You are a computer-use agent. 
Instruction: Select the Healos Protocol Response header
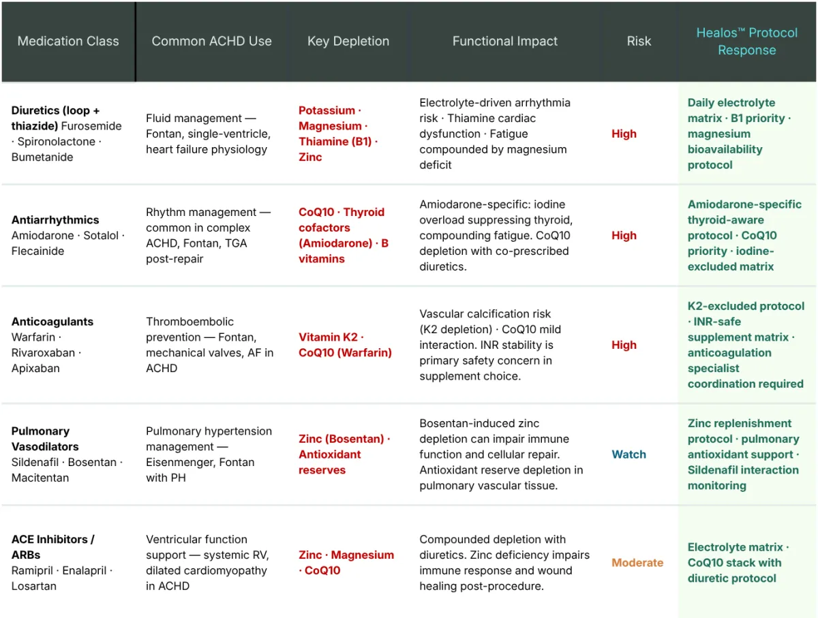[747, 42]
